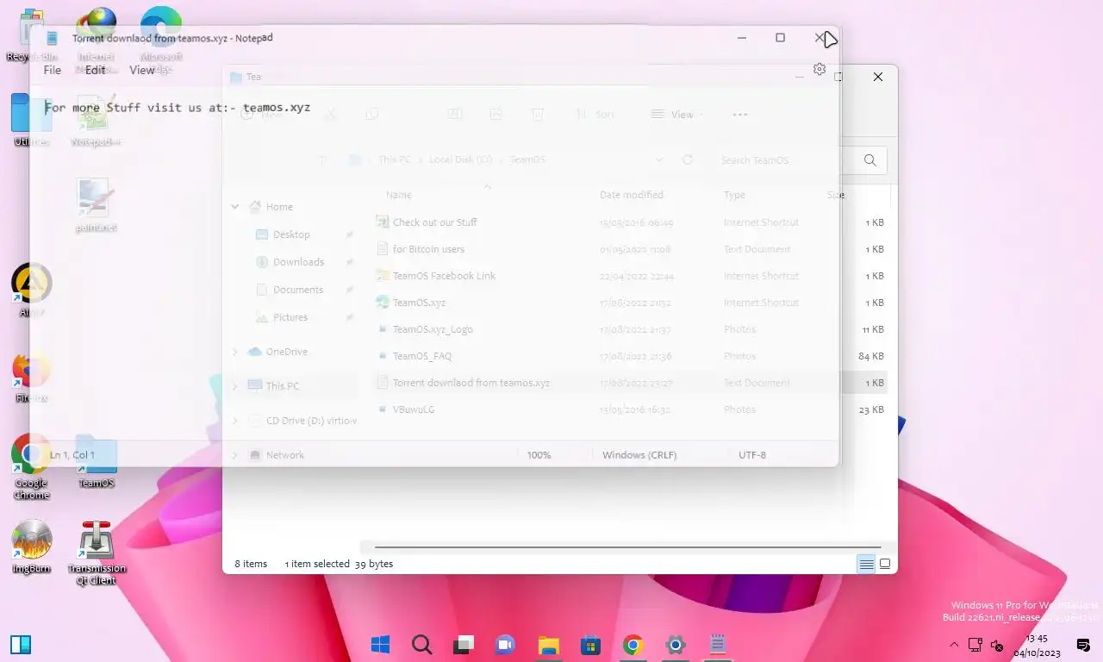Viewport: 1103px width, 662px height.
Task: Minimize the Notepad window
Action: pos(743,38)
